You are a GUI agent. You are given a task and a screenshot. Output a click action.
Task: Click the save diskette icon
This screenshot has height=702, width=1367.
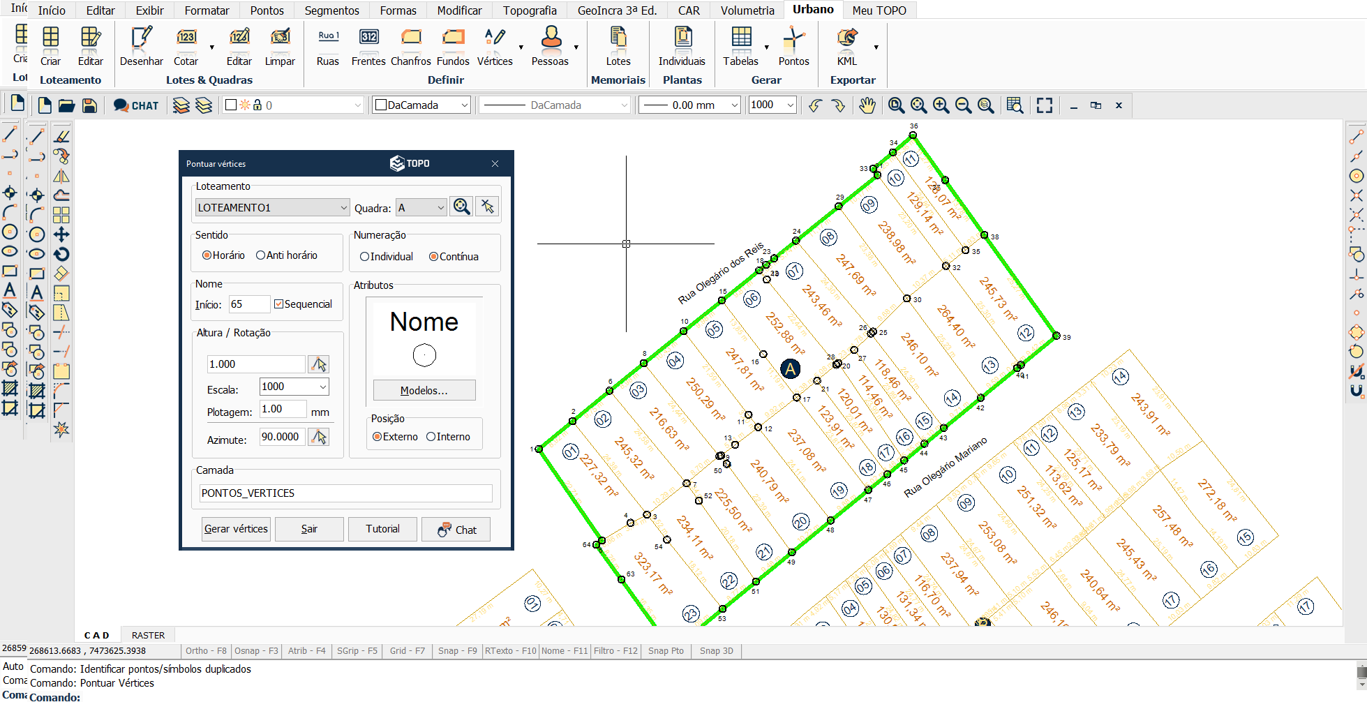89,105
